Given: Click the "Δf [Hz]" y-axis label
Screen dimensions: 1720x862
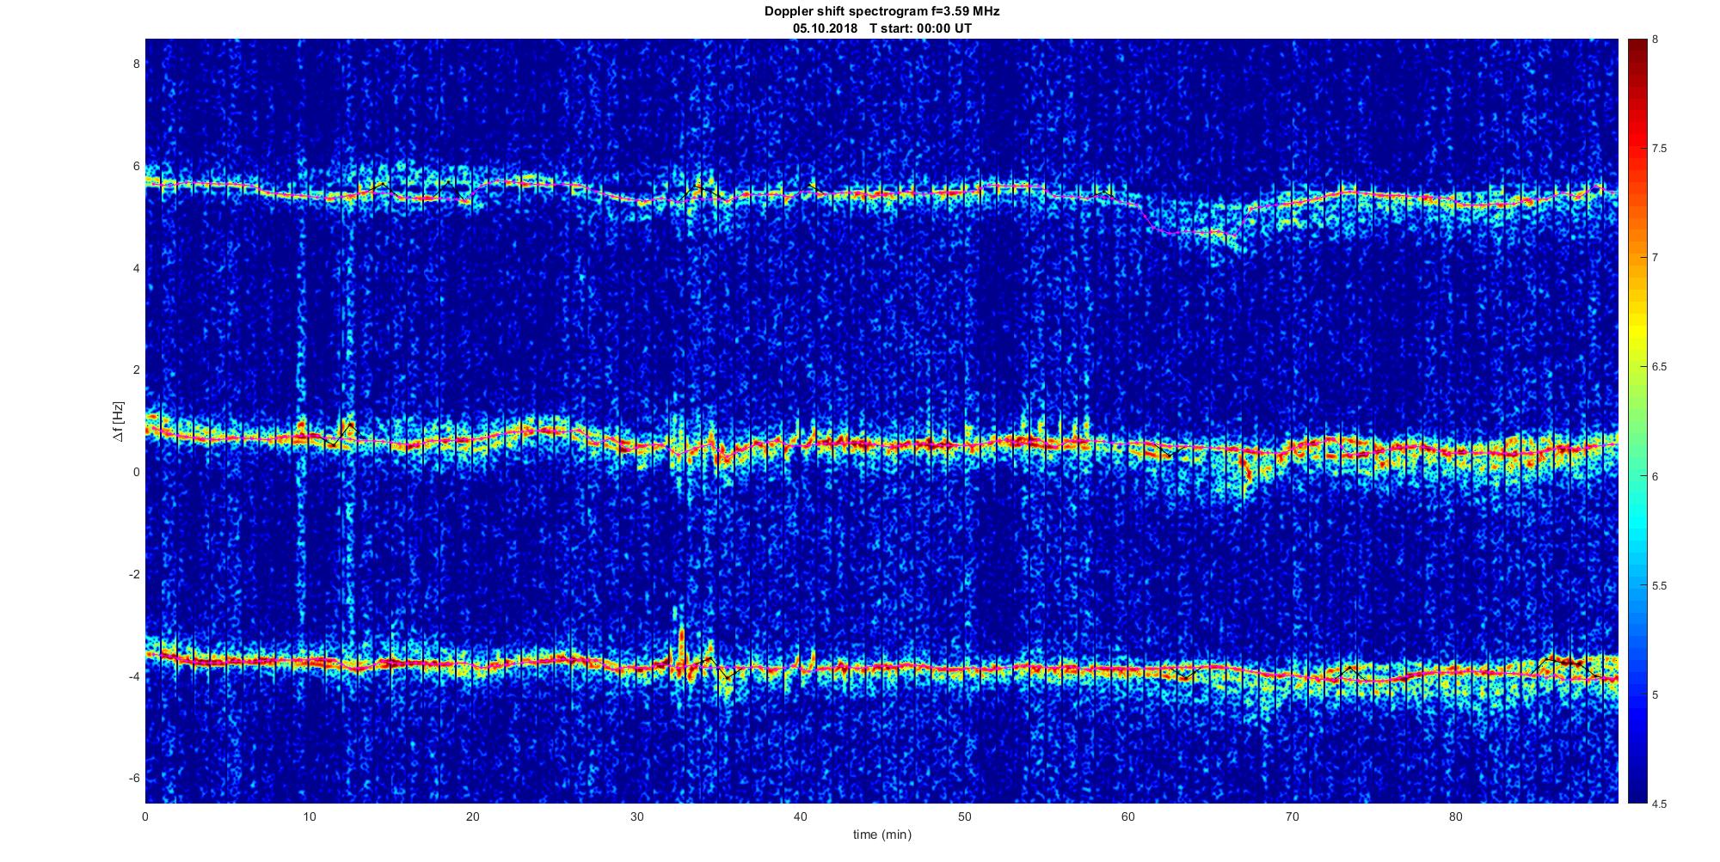Looking at the screenshot, I should click(x=118, y=421).
